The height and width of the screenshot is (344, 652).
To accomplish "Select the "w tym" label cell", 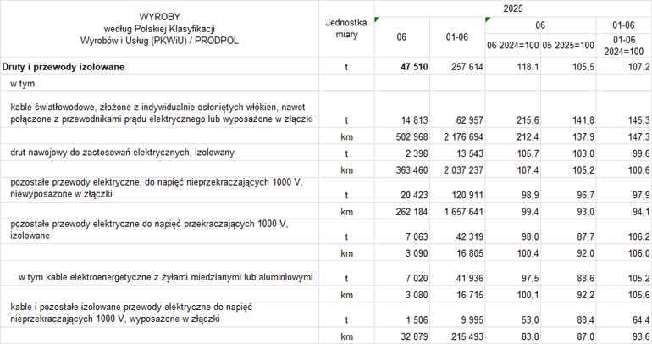I will pos(22,84).
